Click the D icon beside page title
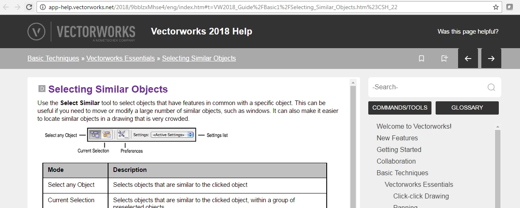Screen dimensions: 520x208 point(42,88)
